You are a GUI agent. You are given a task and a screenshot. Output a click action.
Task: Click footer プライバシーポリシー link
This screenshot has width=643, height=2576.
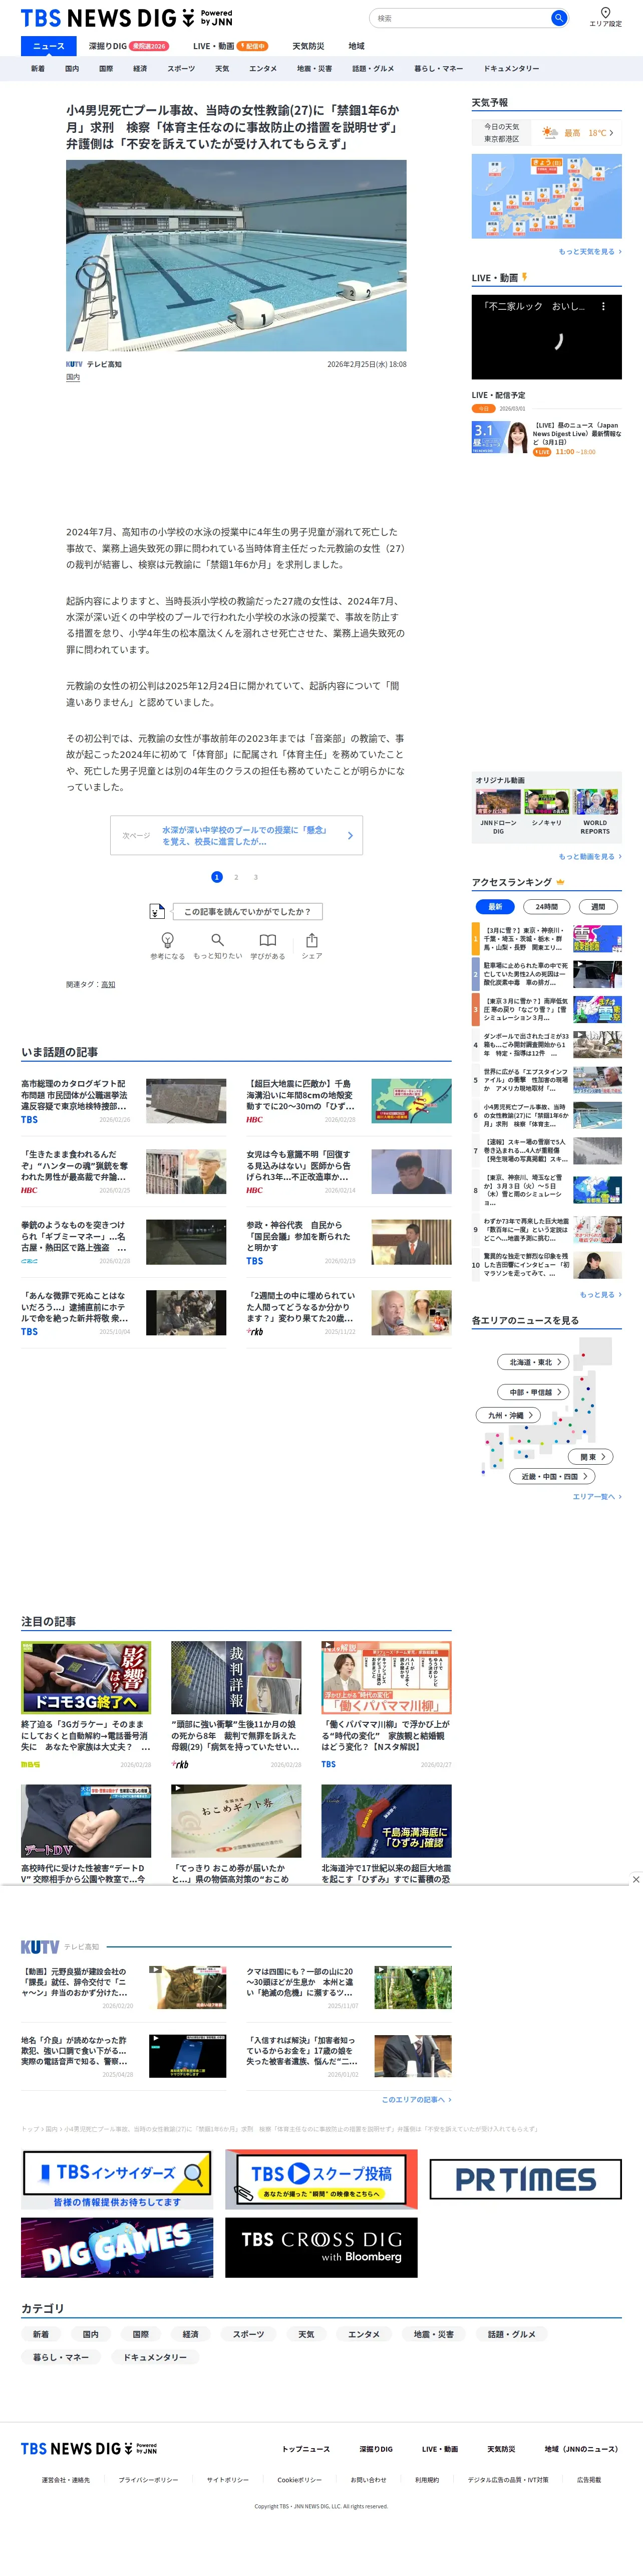coord(148,2480)
